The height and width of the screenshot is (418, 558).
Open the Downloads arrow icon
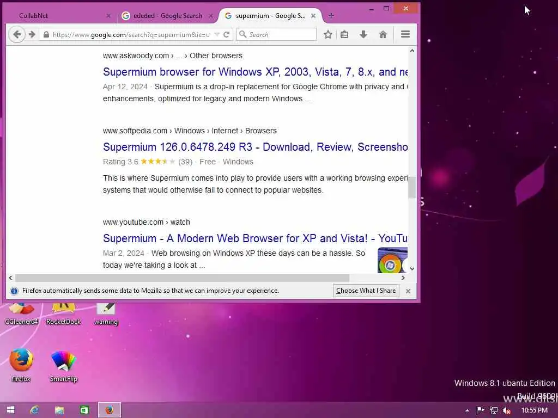coord(363,34)
